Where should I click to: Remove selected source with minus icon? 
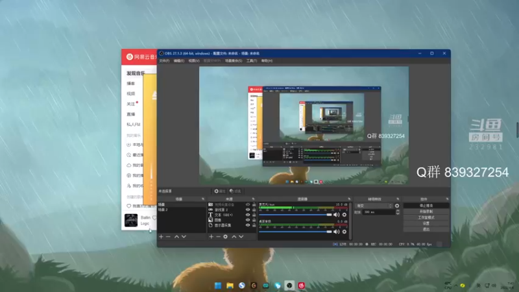click(218, 237)
